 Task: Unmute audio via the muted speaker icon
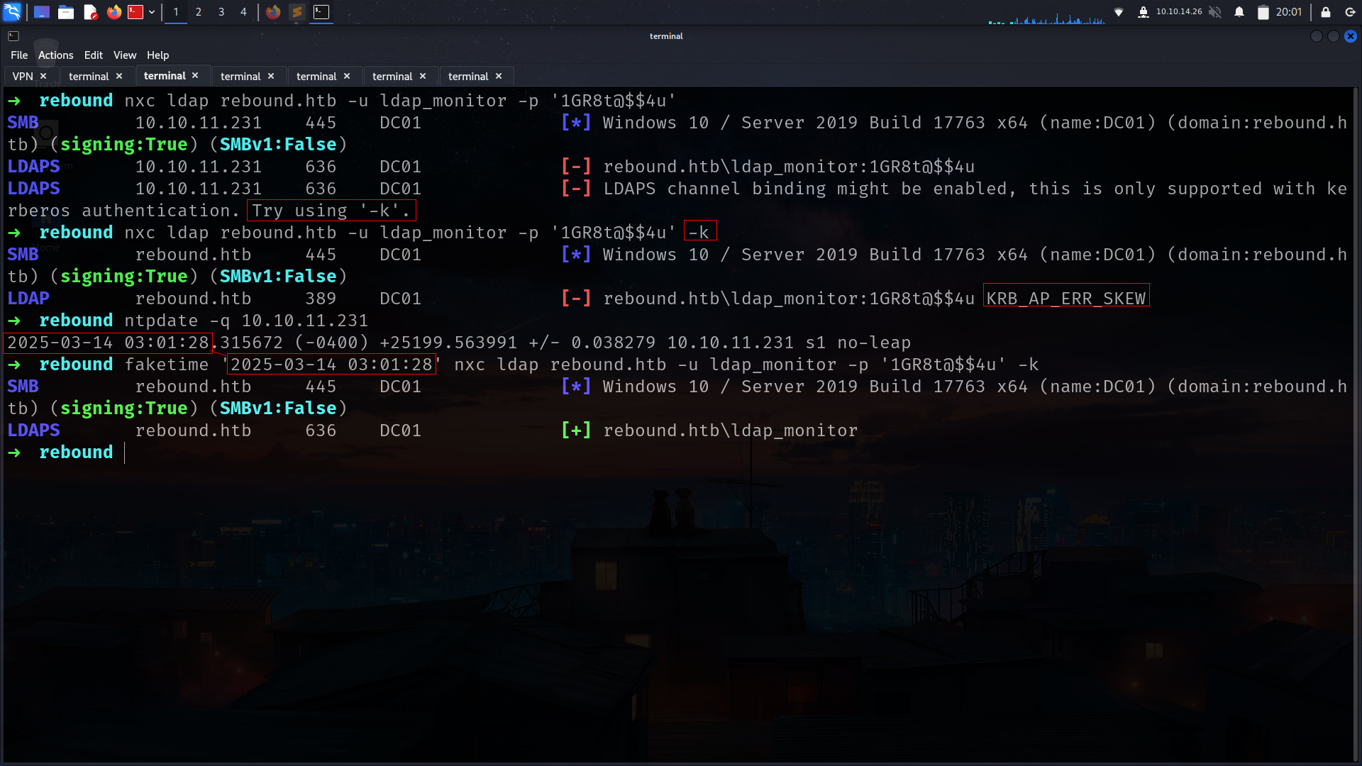(1215, 11)
